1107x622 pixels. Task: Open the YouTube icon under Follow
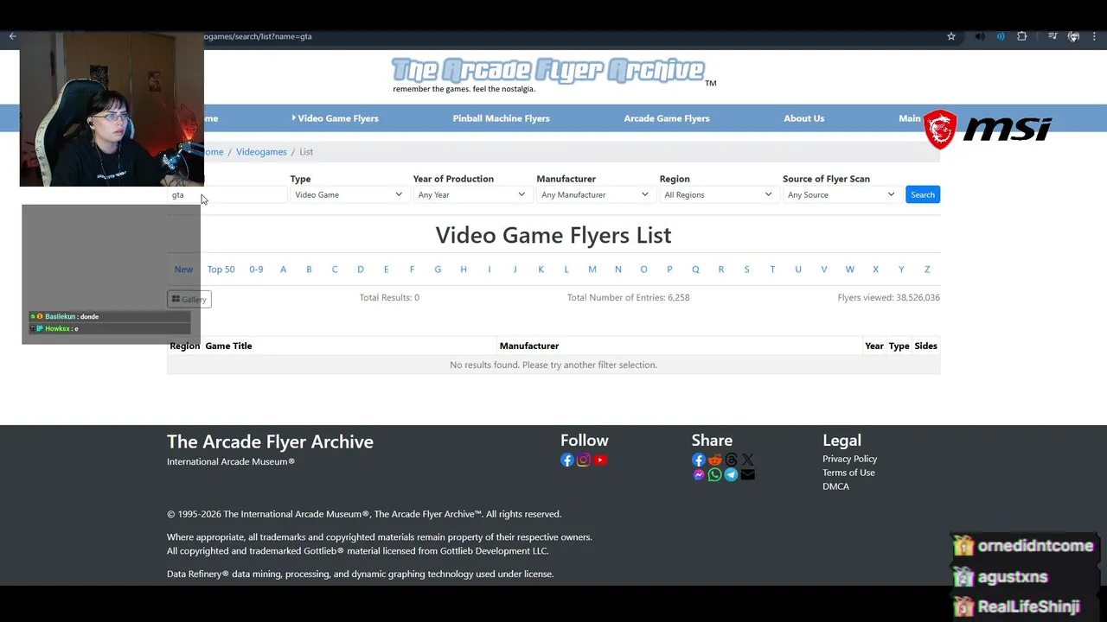click(600, 460)
